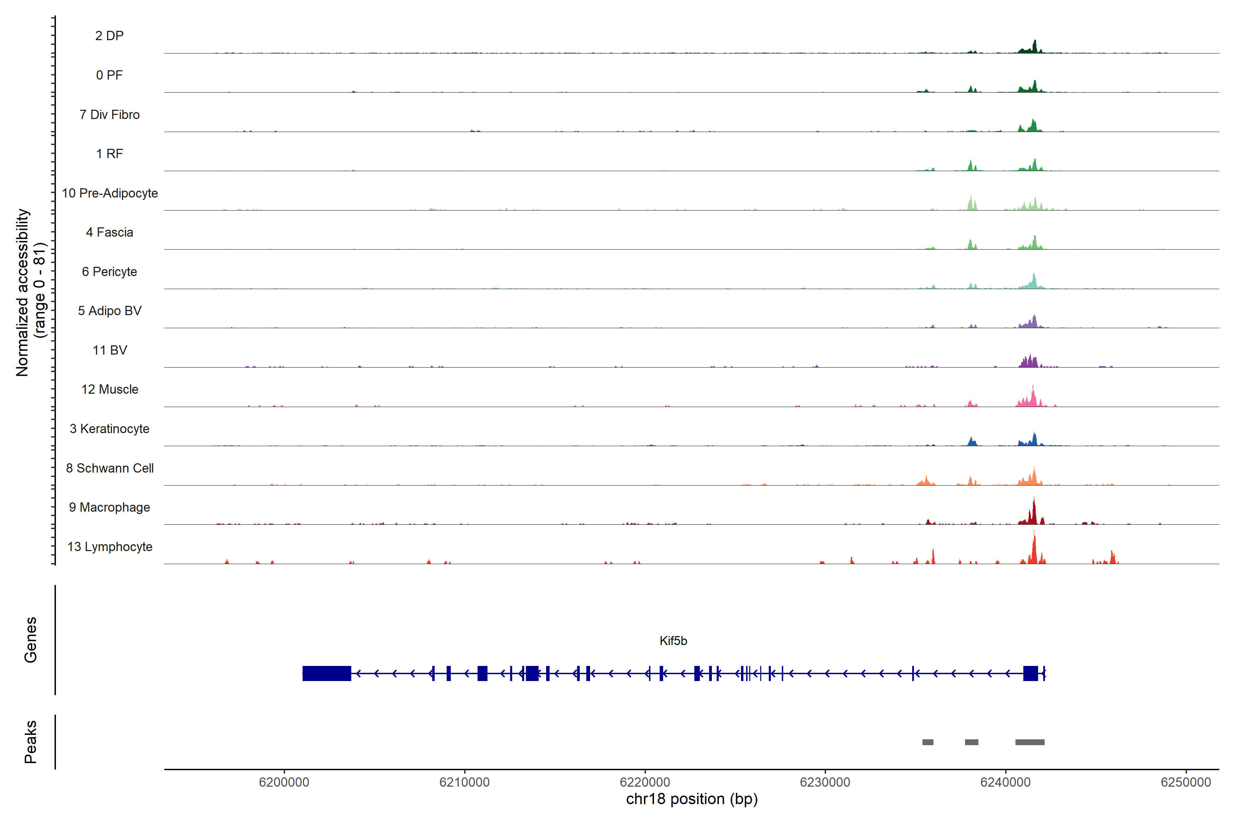Click the chr18 position (bp) axis title

pyautogui.click(x=692, y=799)
